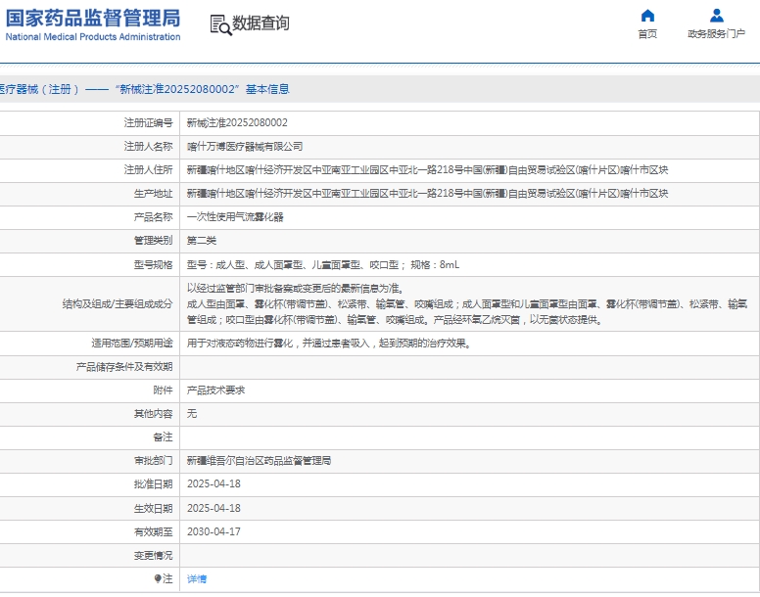The image size is (760, 597).
Task: Select the 产品名称 row label
Action: (153, 217)
